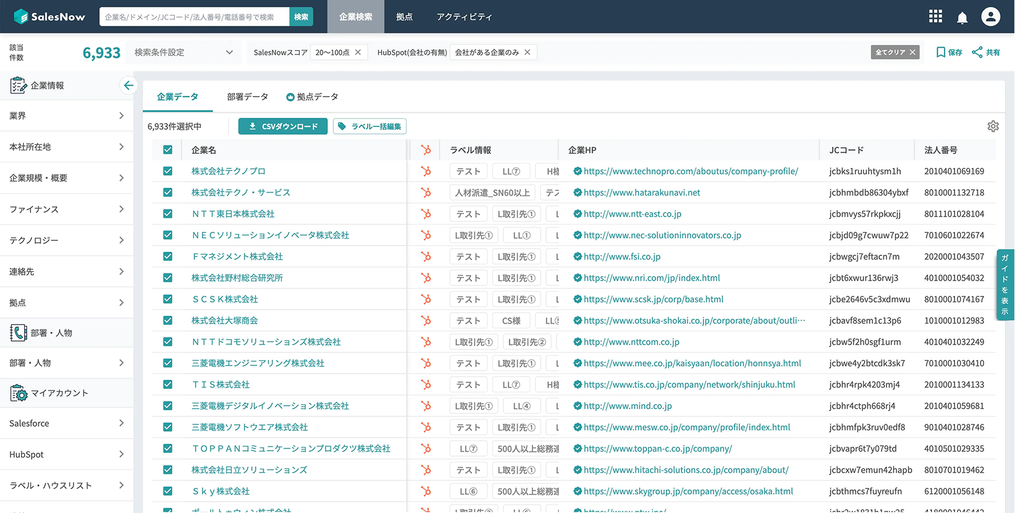This screenshot has width=1015, height=513.
Task: Expand the 企業規模・概要 filter
Action: click(66, 178)
